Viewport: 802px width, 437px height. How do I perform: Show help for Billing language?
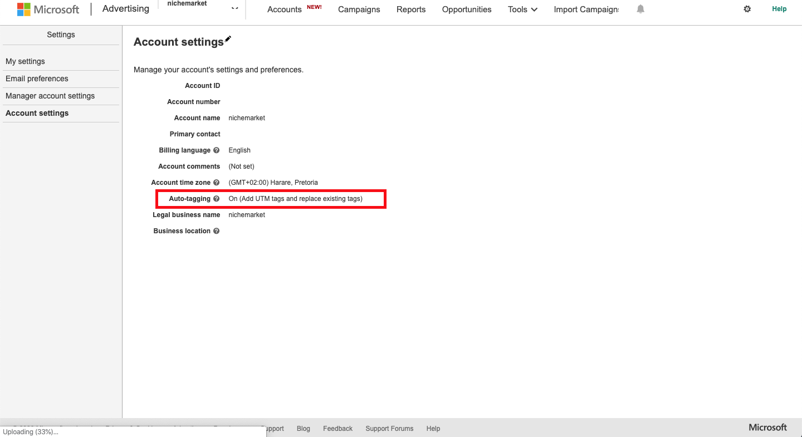216,150
